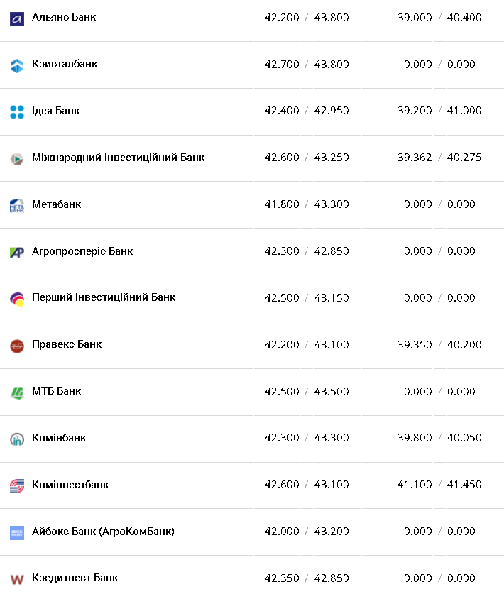Click Ідея Банк rate 42.400 / 42.950
This screenshot has height=599, width=504.
[x=307, y=111]
